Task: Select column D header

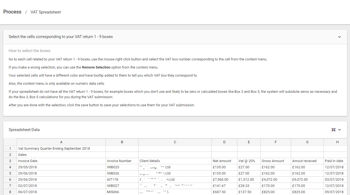Action: pos(224,142)
